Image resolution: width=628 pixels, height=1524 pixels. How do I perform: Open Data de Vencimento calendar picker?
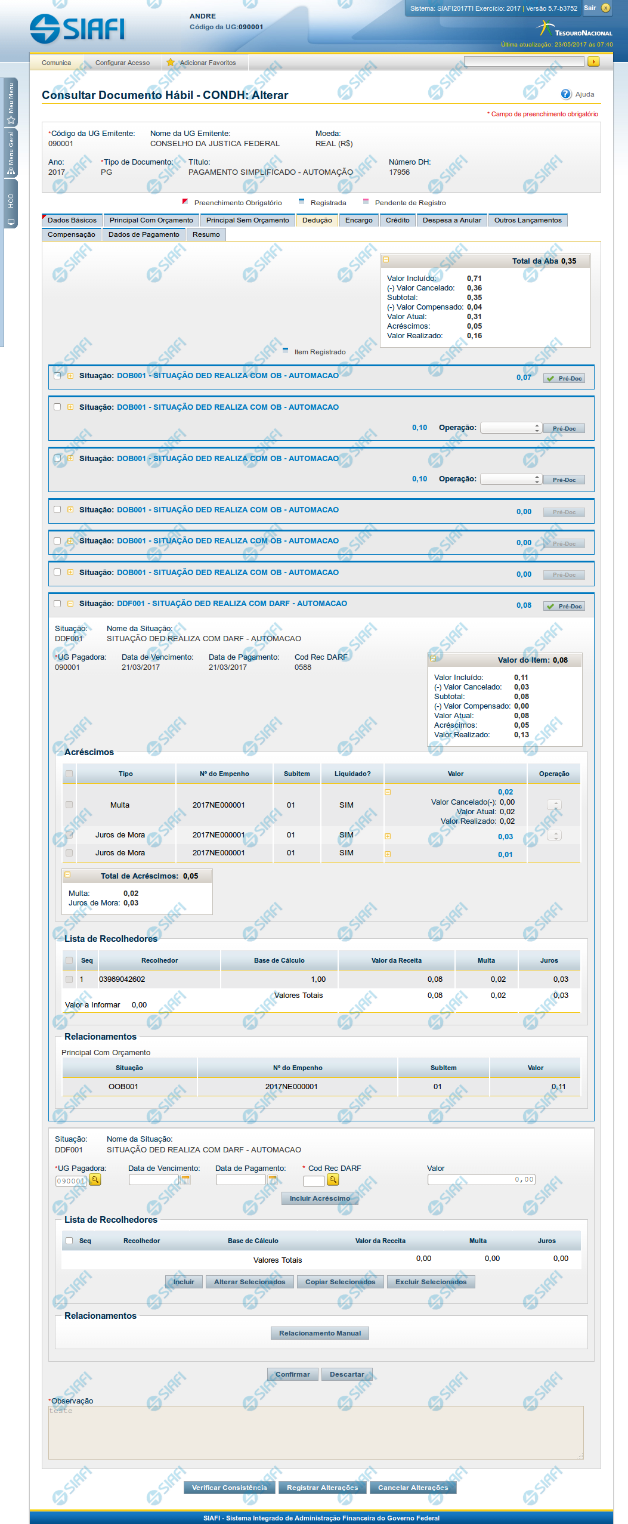[185, 1180]
